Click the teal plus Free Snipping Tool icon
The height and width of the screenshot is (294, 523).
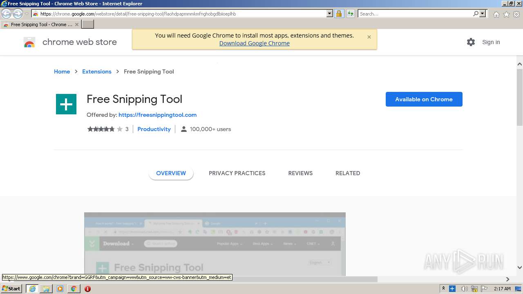click(66, 104)
